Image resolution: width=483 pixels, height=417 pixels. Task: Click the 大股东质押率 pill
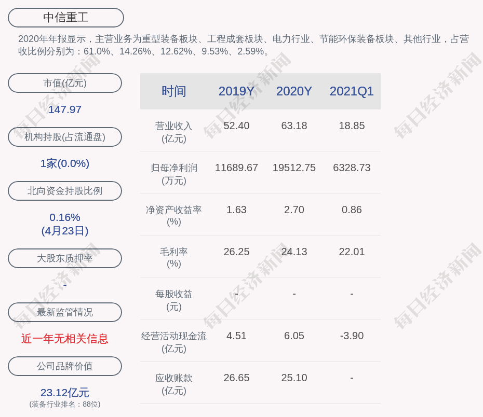click(65, 258)
